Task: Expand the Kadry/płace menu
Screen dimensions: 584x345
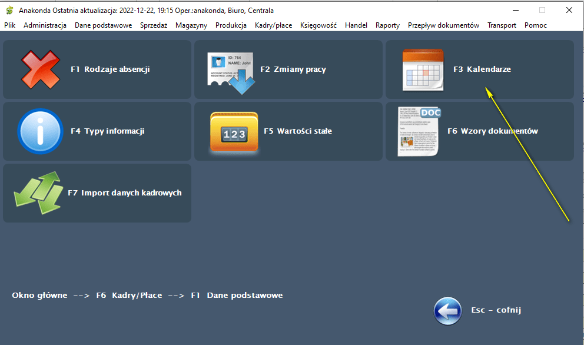Action: (273, 25)
